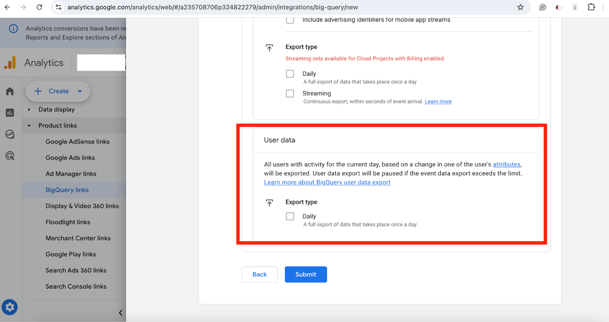Image resolution: width=609 pixels, height=322 pixels.
Task: Click the browser forward arrow
Action: click(23, 7)
